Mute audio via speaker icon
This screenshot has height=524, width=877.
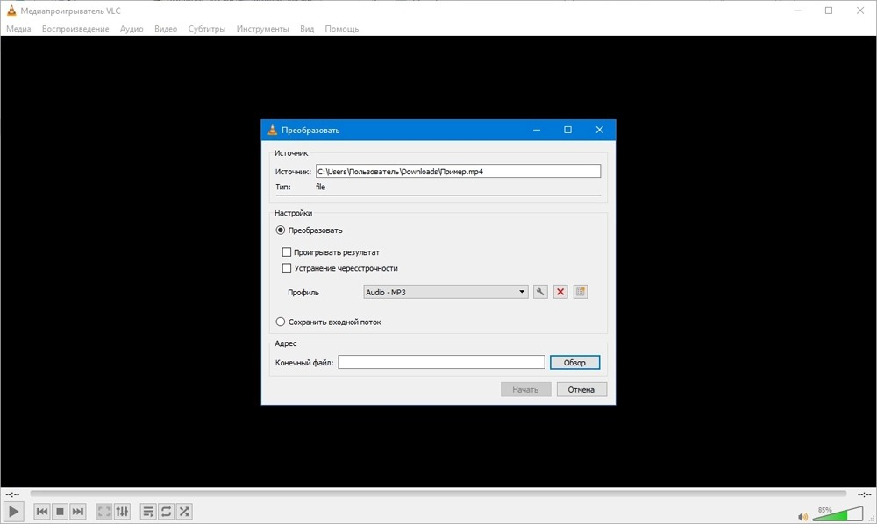point(802,517)
